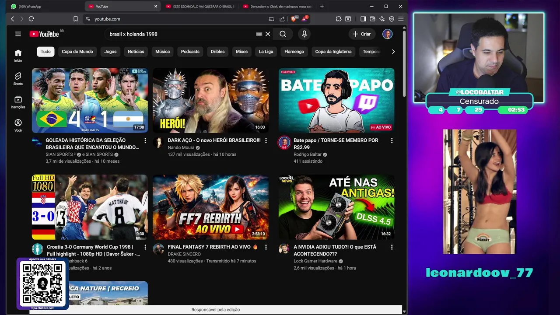This screenshot has height=315, width=560.
Task: Select the Flamengo filter chip
Action: click(294, 52)
